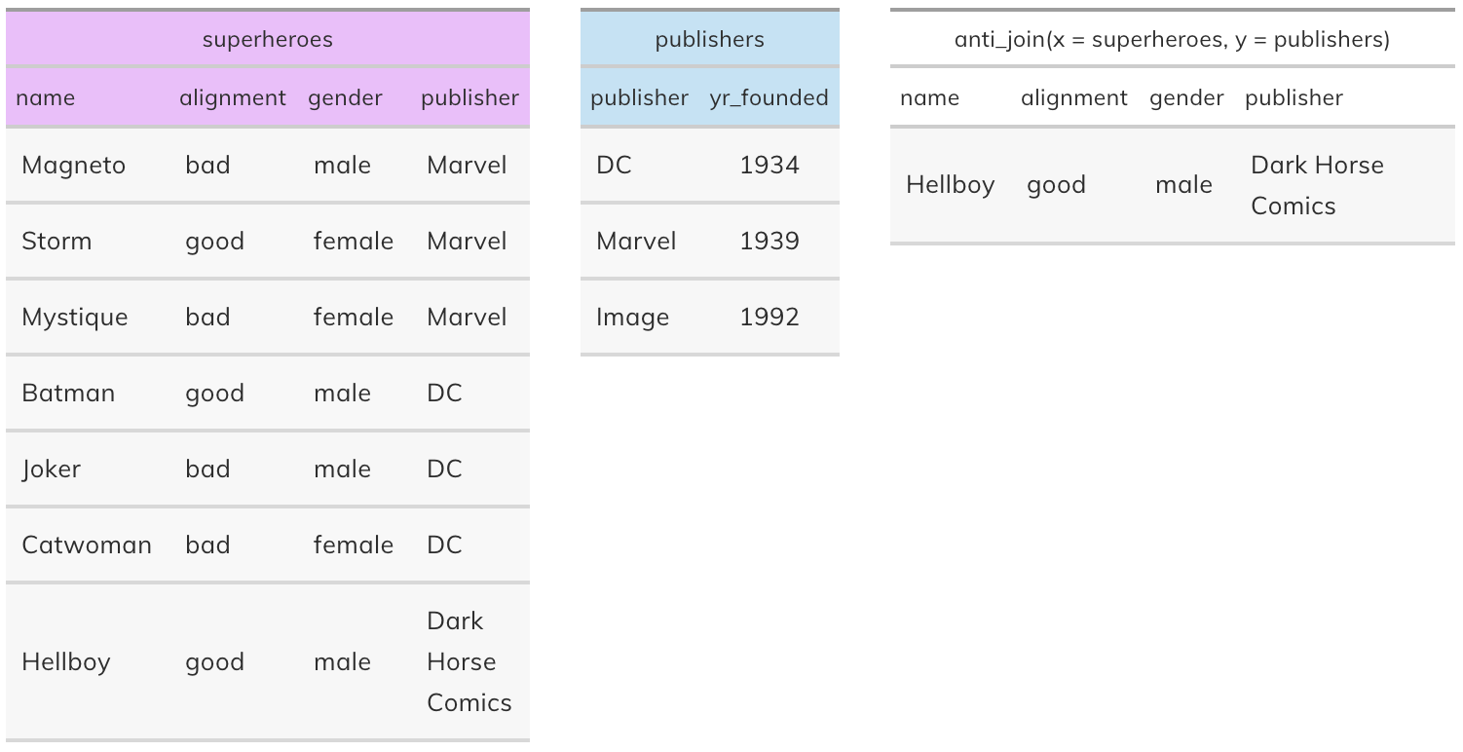Click the gender header in superheroes table
The width and height of the screenshot is (1463, 752).
pos(345,97)
